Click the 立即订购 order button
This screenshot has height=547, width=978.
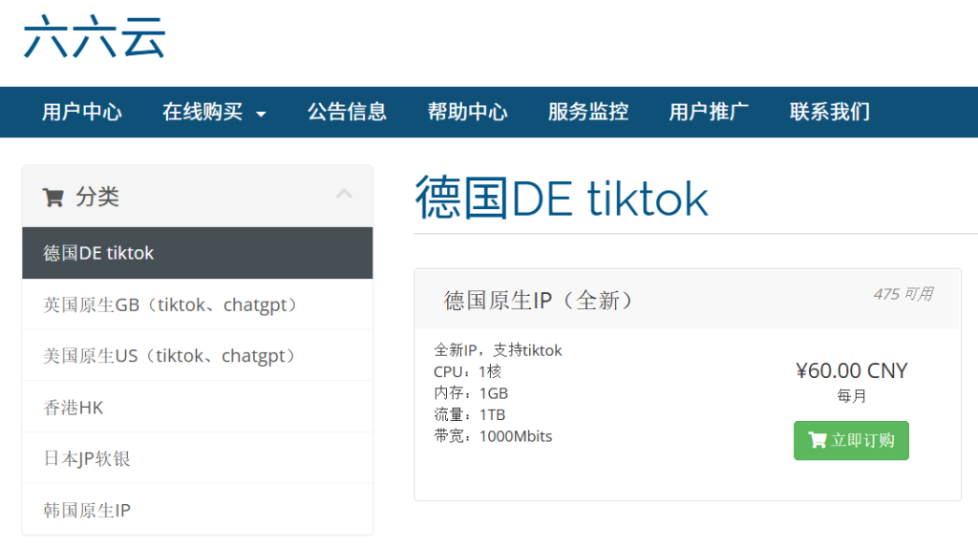(851, 440)
